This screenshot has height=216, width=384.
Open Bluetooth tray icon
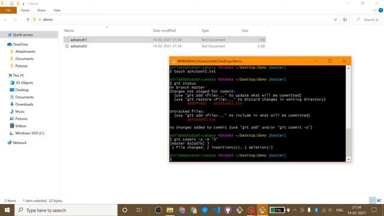316,210
